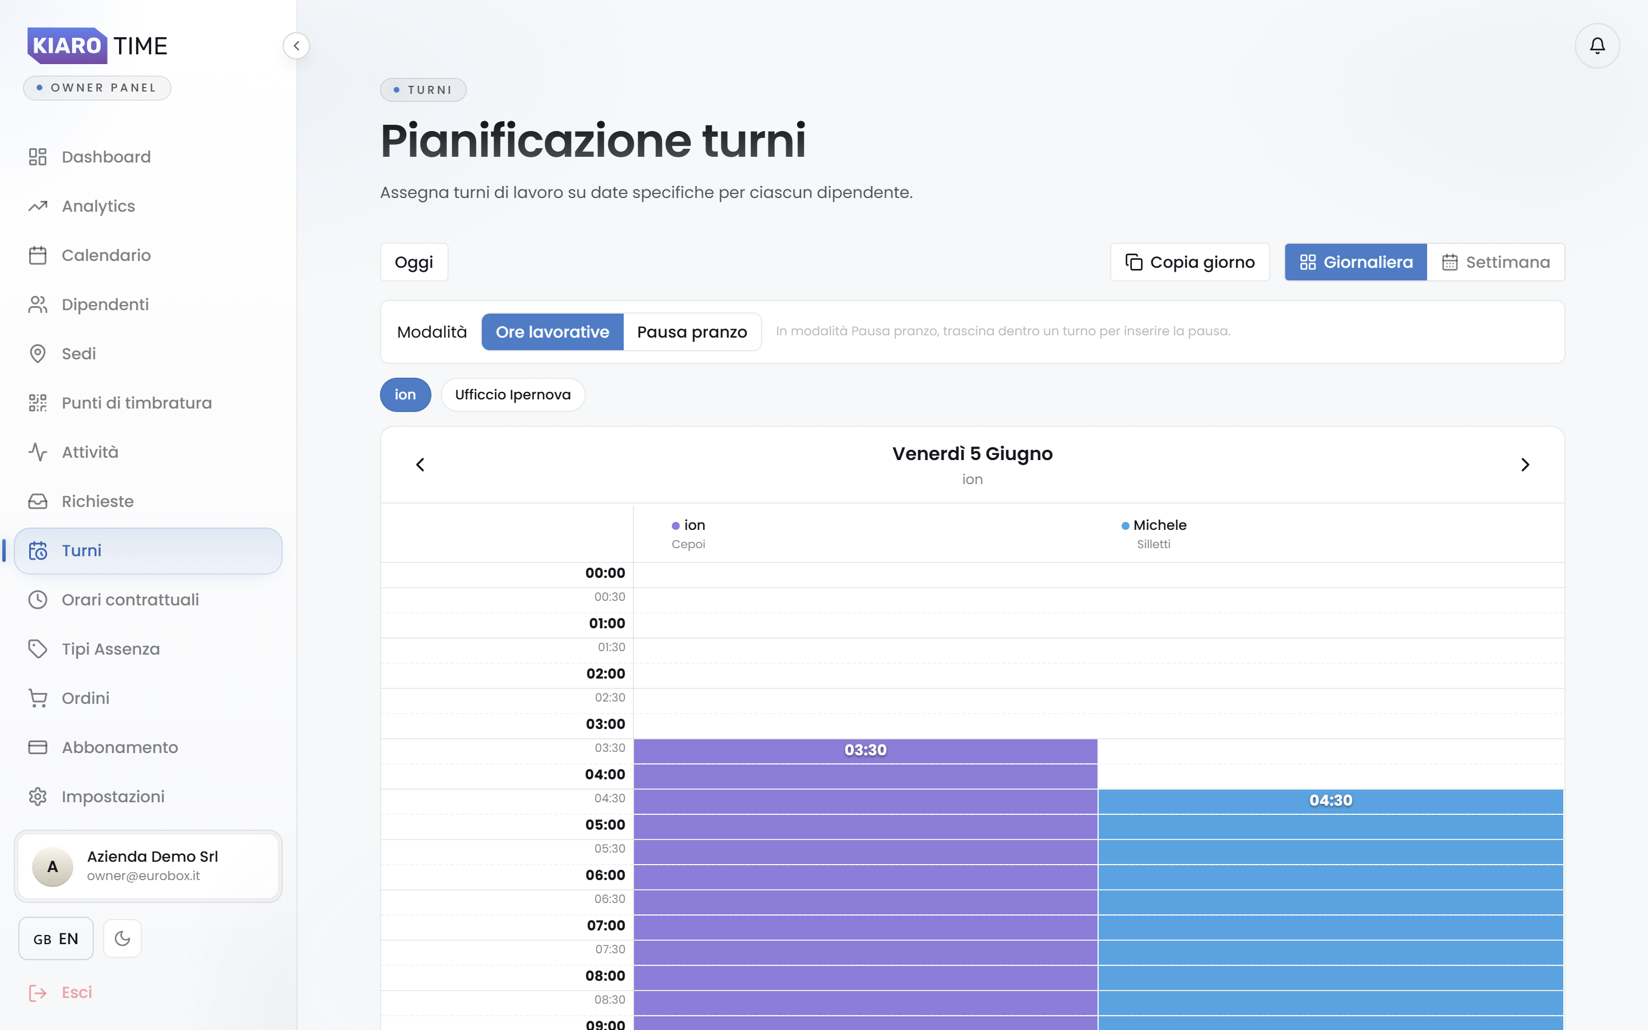Click the Analytics trend icon
Image resolution: width=1648 pixels, height=1030 pixels.
pyautogui.click(x=37, y=206)
